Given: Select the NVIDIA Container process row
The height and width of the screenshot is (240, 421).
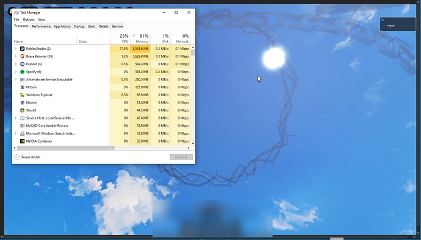Looking at the screenshot, I should (102, 141).
